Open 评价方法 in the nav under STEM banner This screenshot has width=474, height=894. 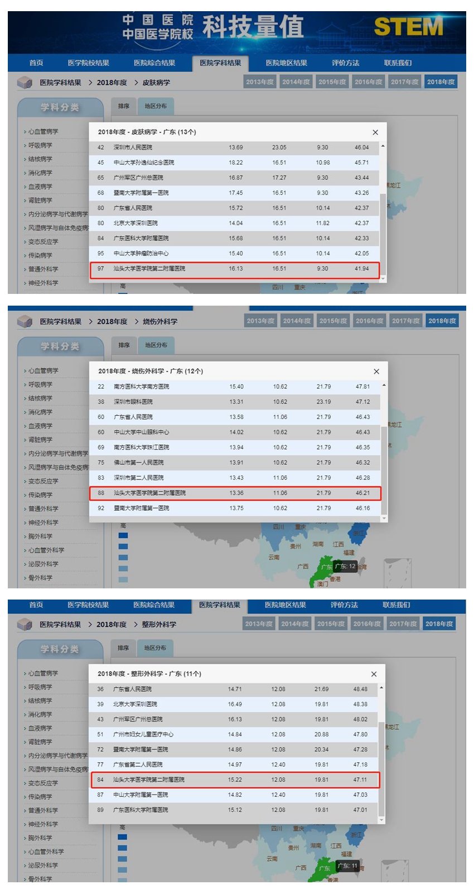pyautogui.click(x=346, y=63)
